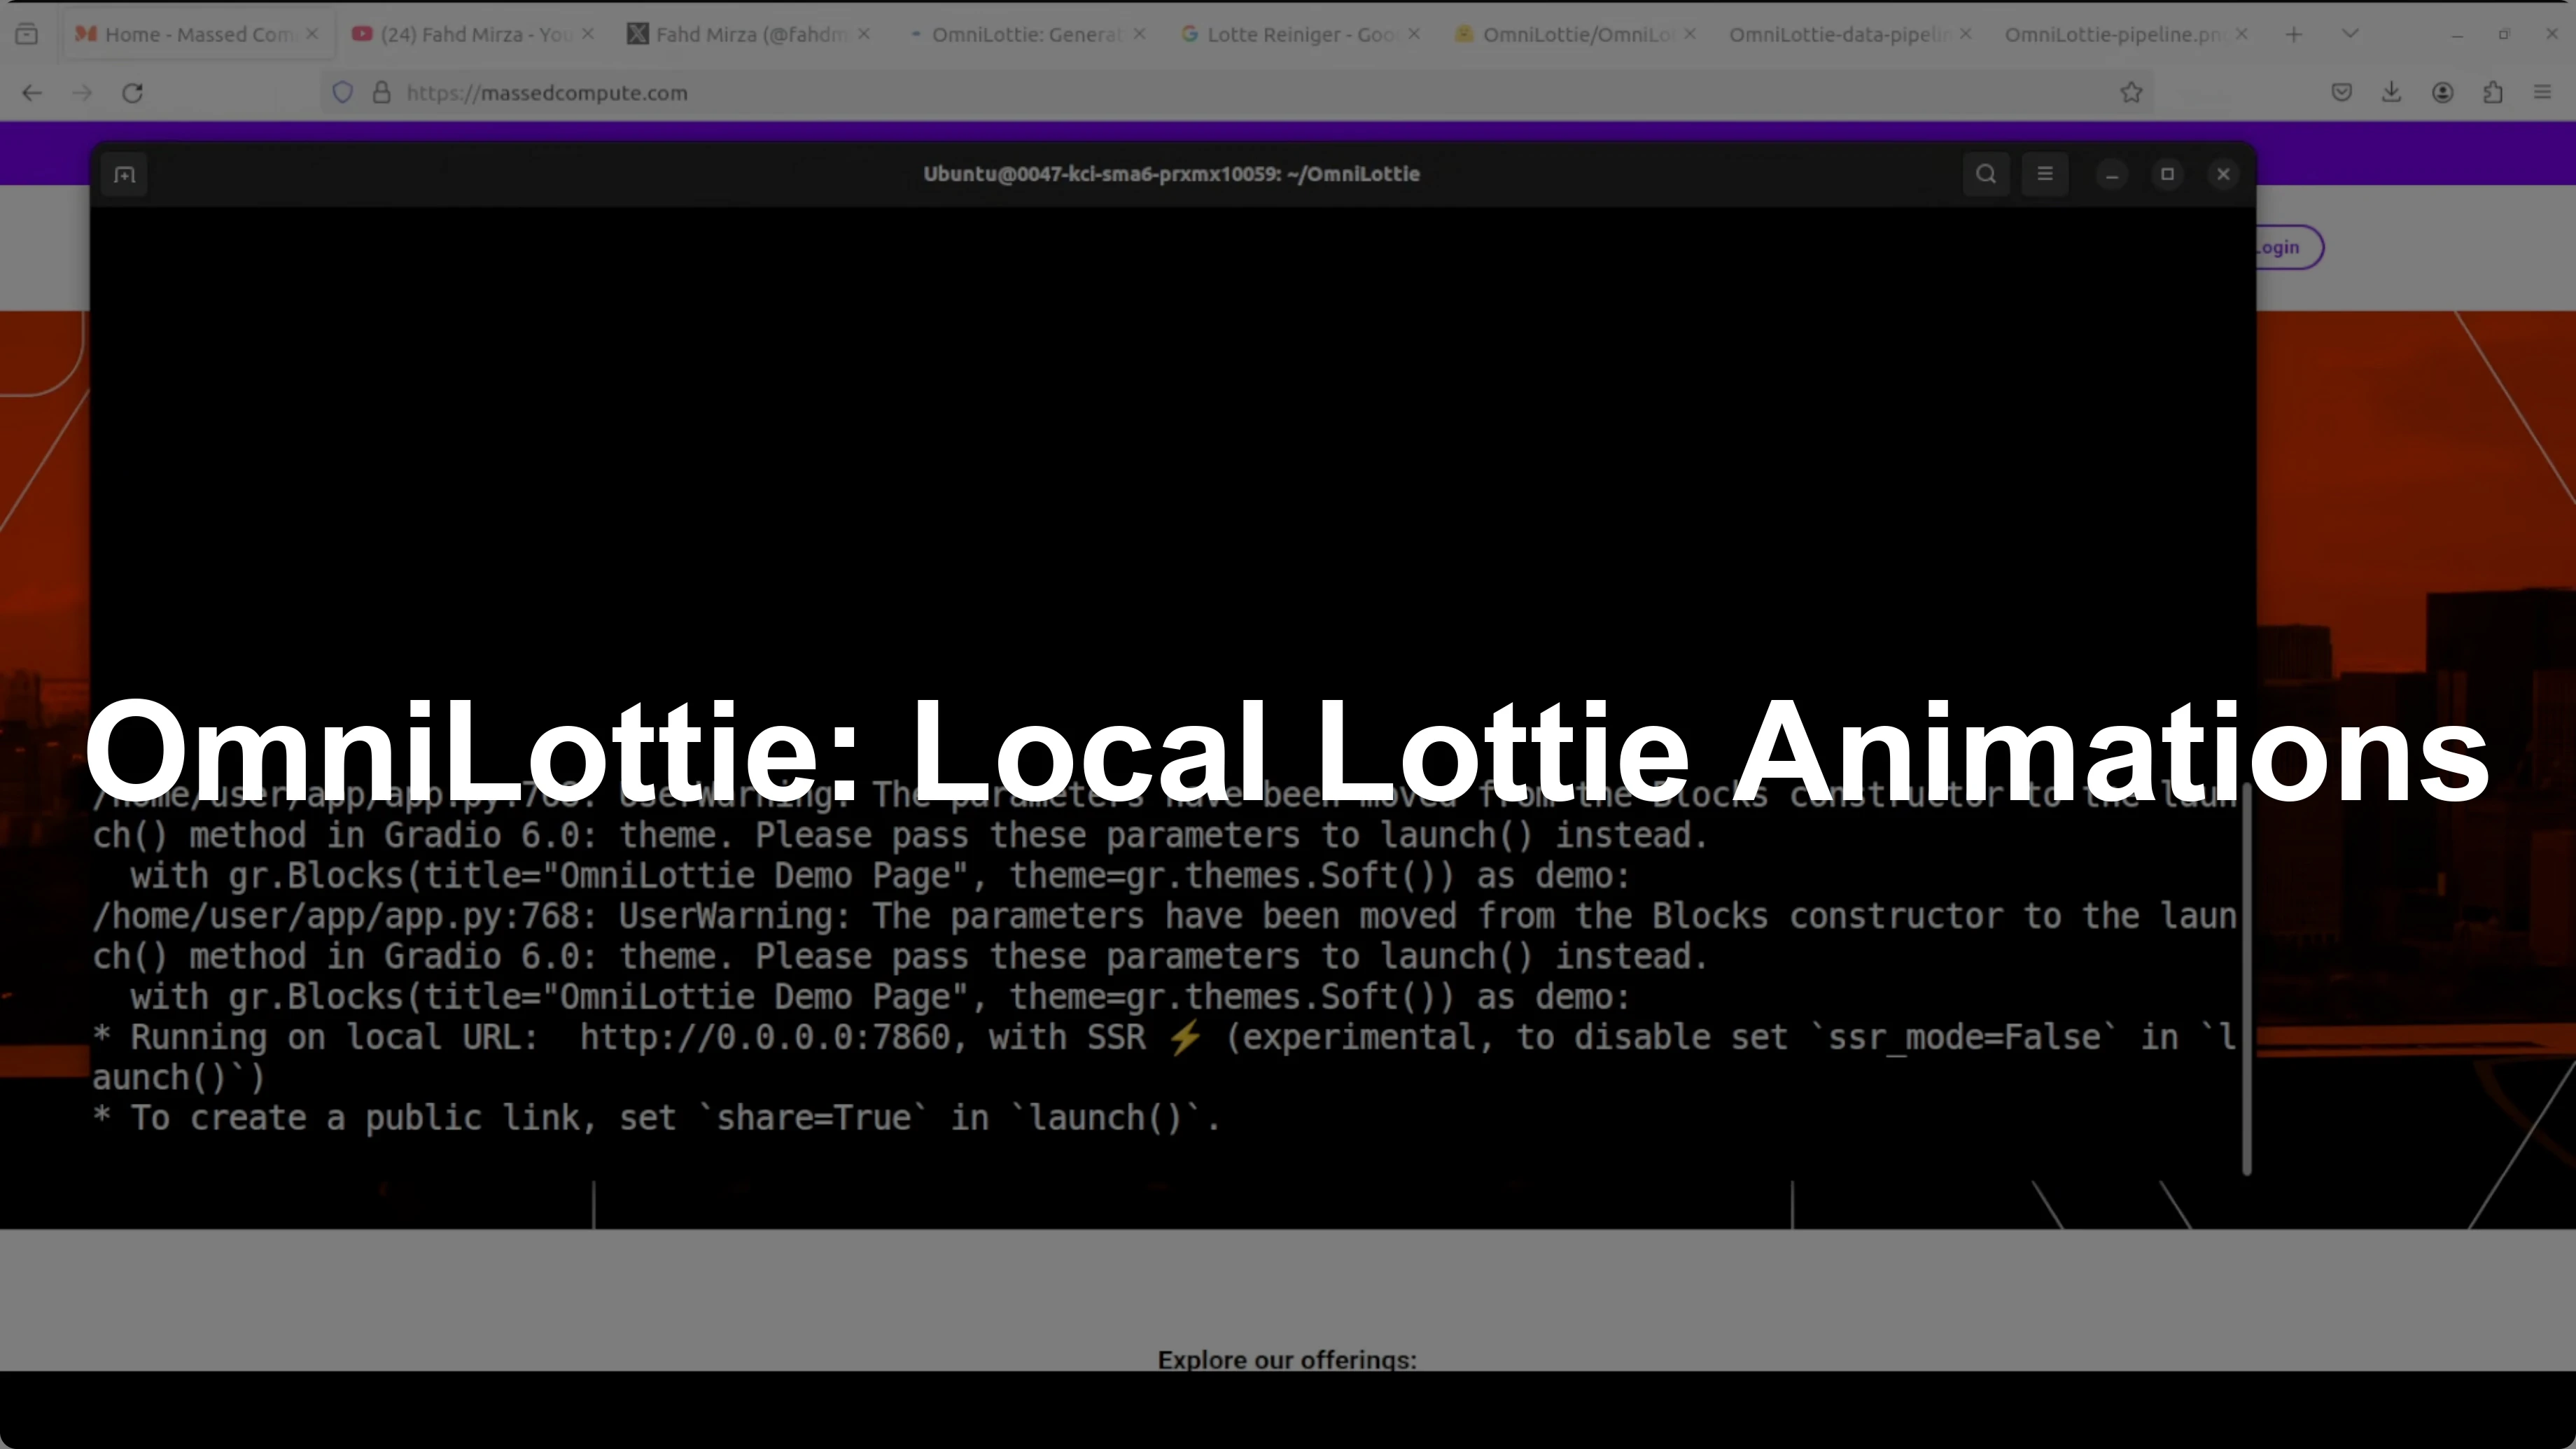Open the terminal search icon
The width and height of the screenshot is (2576, 1449).
point(1985,174)
